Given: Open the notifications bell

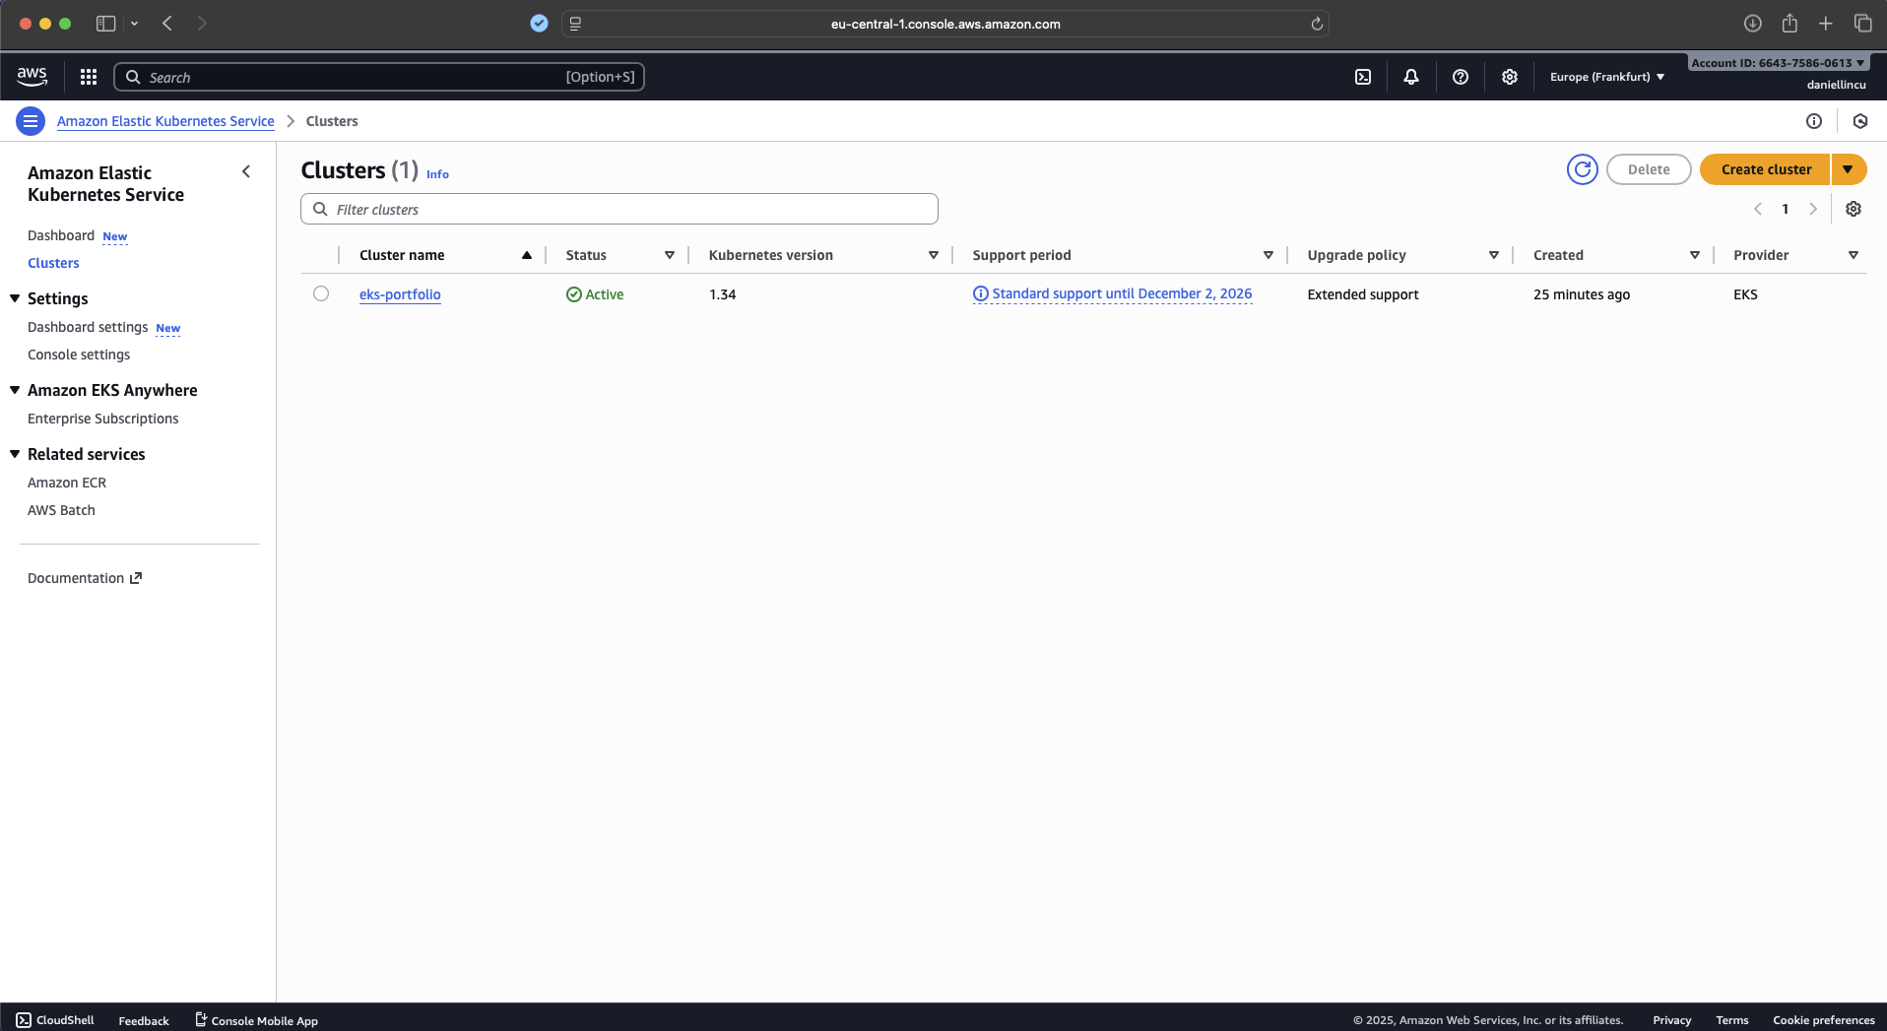Looking at the screenshot, I should (x=1411, y=77).
